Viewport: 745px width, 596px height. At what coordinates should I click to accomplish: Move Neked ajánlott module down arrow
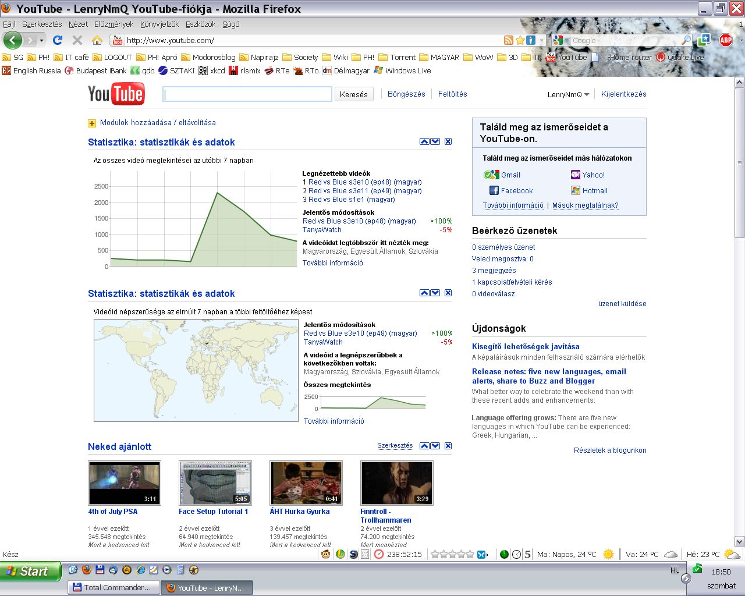(435, 446)
